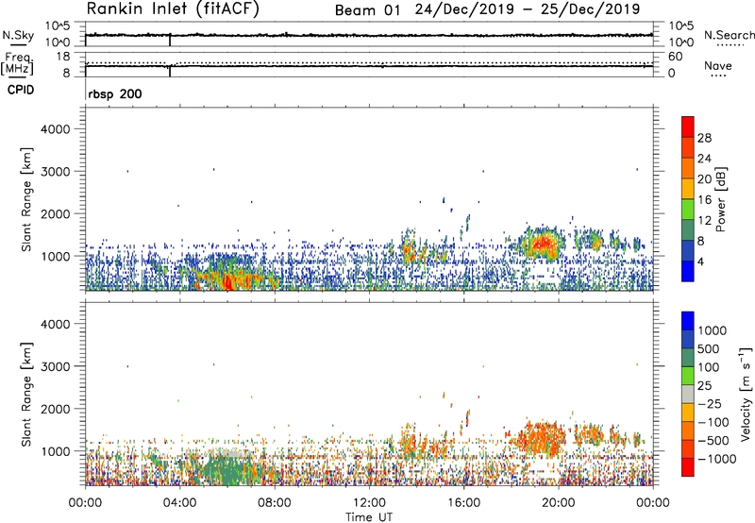Click the strong red echo near 19:00 in power panel
Screen dimensions: 755x523
tap(544, 244)
